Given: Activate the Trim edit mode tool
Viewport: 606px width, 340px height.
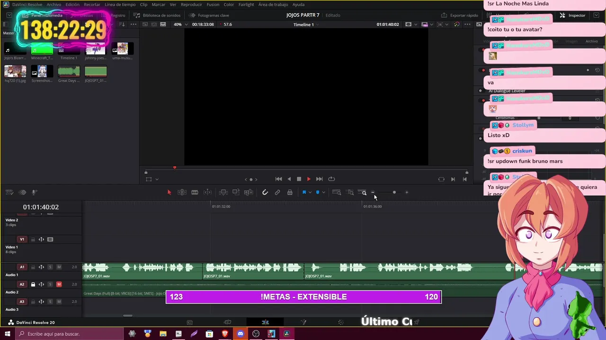Looking at the screenshot, I should pos(182,192).
